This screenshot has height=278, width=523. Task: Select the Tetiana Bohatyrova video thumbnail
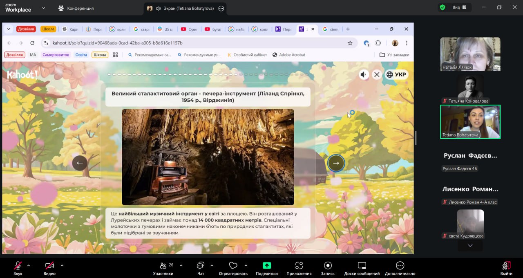[470, 122]
